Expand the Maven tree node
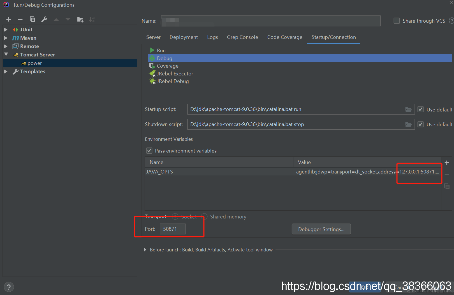 click(6, 38)
